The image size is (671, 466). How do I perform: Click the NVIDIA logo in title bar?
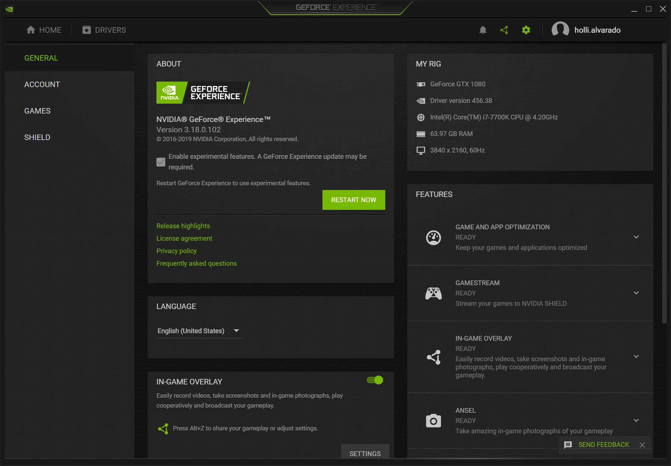click(x=9, y=9)
